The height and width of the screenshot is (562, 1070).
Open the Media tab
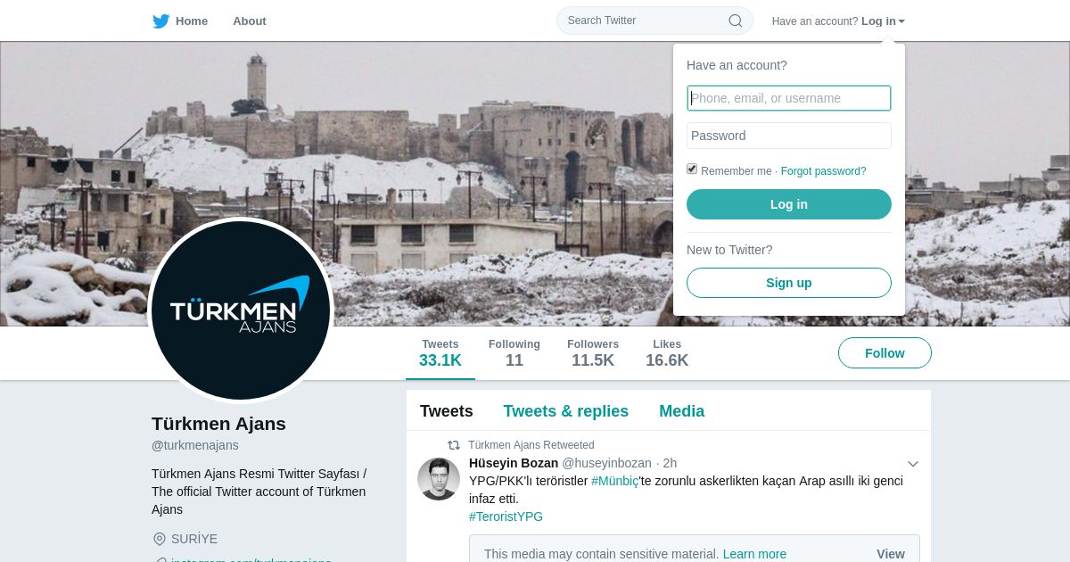681,411
